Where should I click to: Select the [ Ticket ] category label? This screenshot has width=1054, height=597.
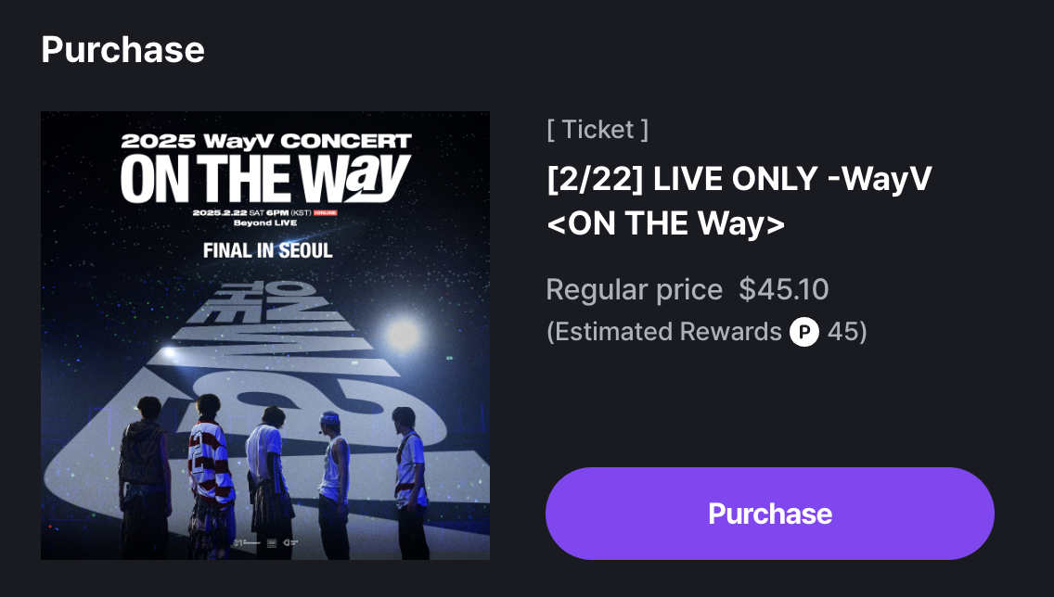click(x=598, y=129)
